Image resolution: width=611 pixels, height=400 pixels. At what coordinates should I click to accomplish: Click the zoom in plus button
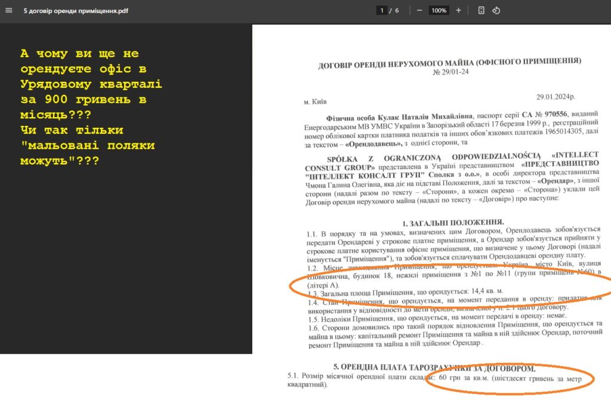[x=458, y=11]
